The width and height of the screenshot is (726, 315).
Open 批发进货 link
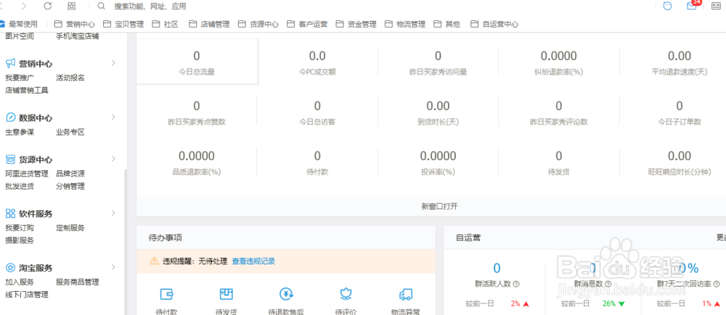point(20,186)
